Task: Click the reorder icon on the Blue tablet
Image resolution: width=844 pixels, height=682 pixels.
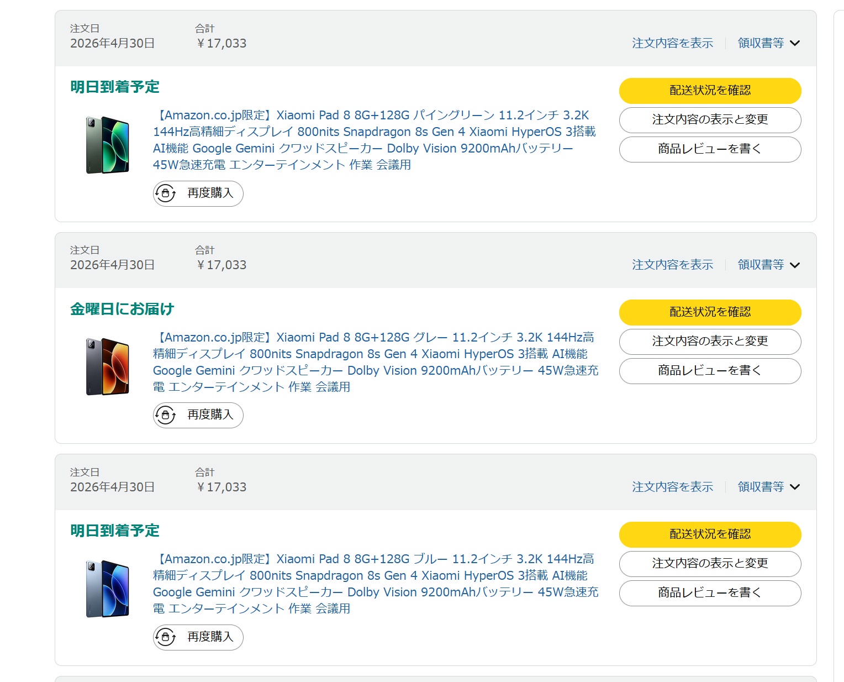Action: point(165,637)
